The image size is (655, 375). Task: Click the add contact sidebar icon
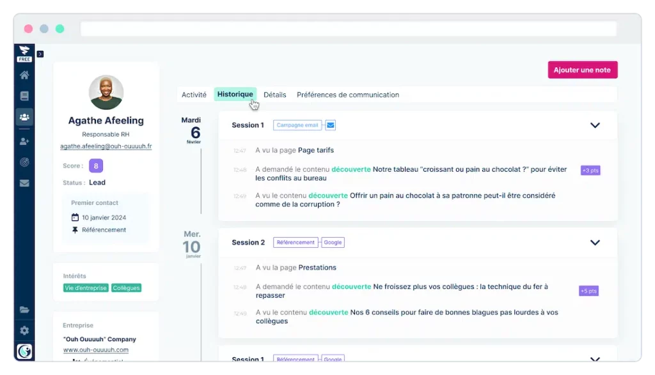coord(24,141)
